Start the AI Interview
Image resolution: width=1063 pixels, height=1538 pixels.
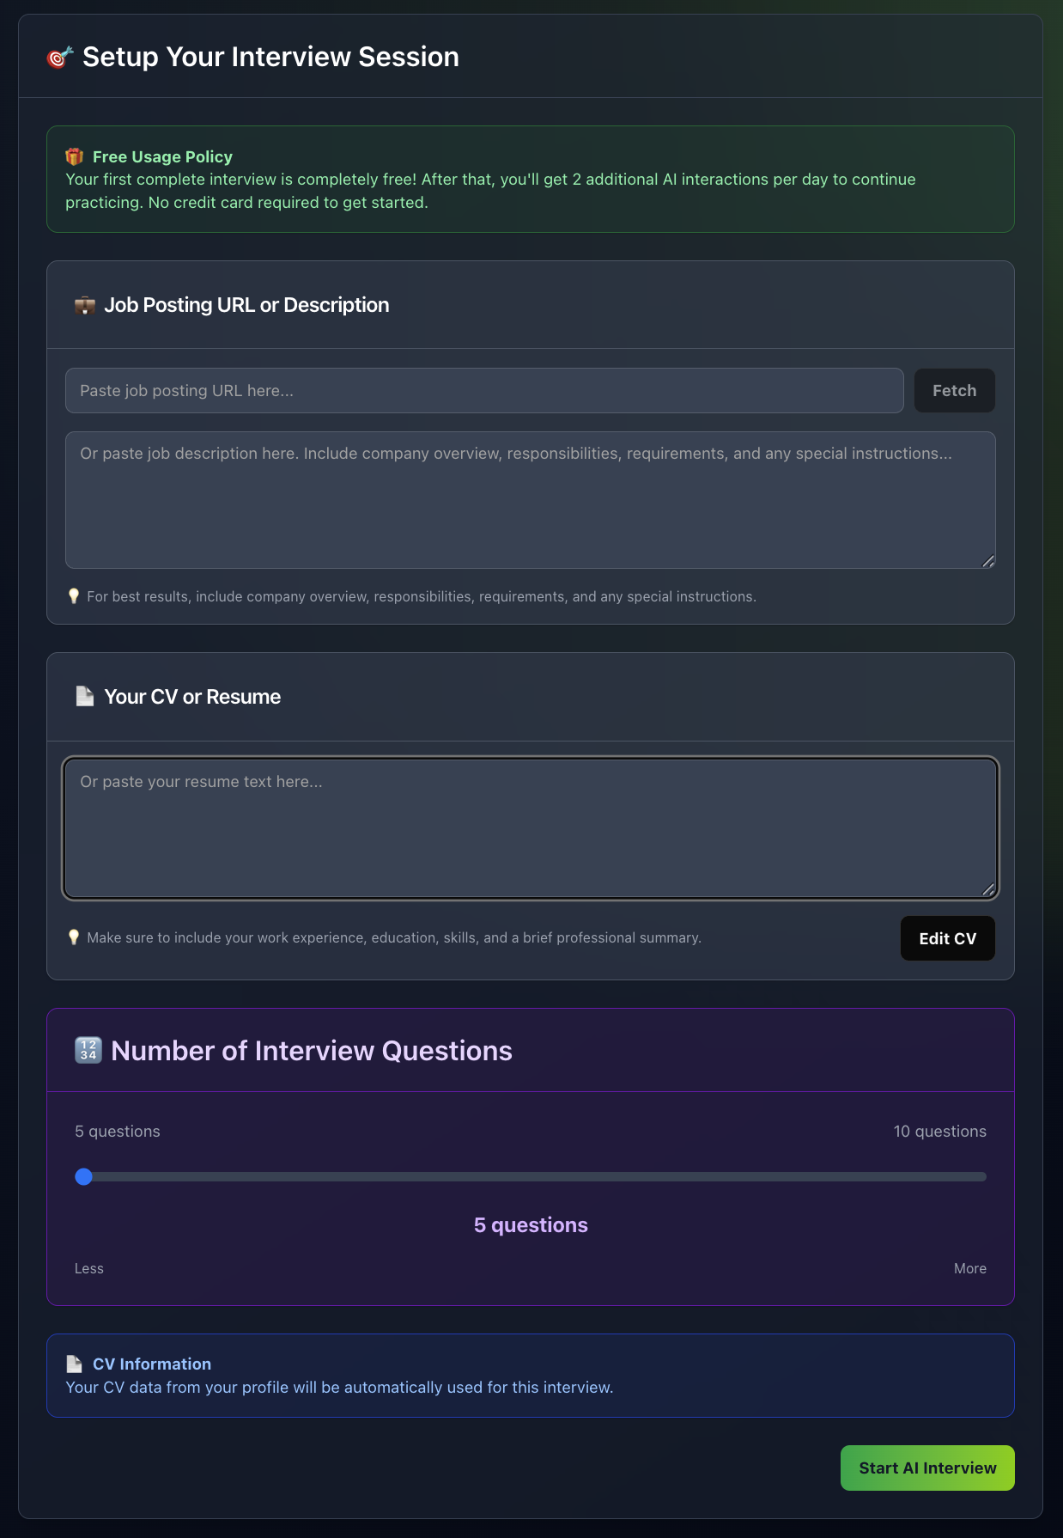pyautogui.click(x=926, y=1468)
